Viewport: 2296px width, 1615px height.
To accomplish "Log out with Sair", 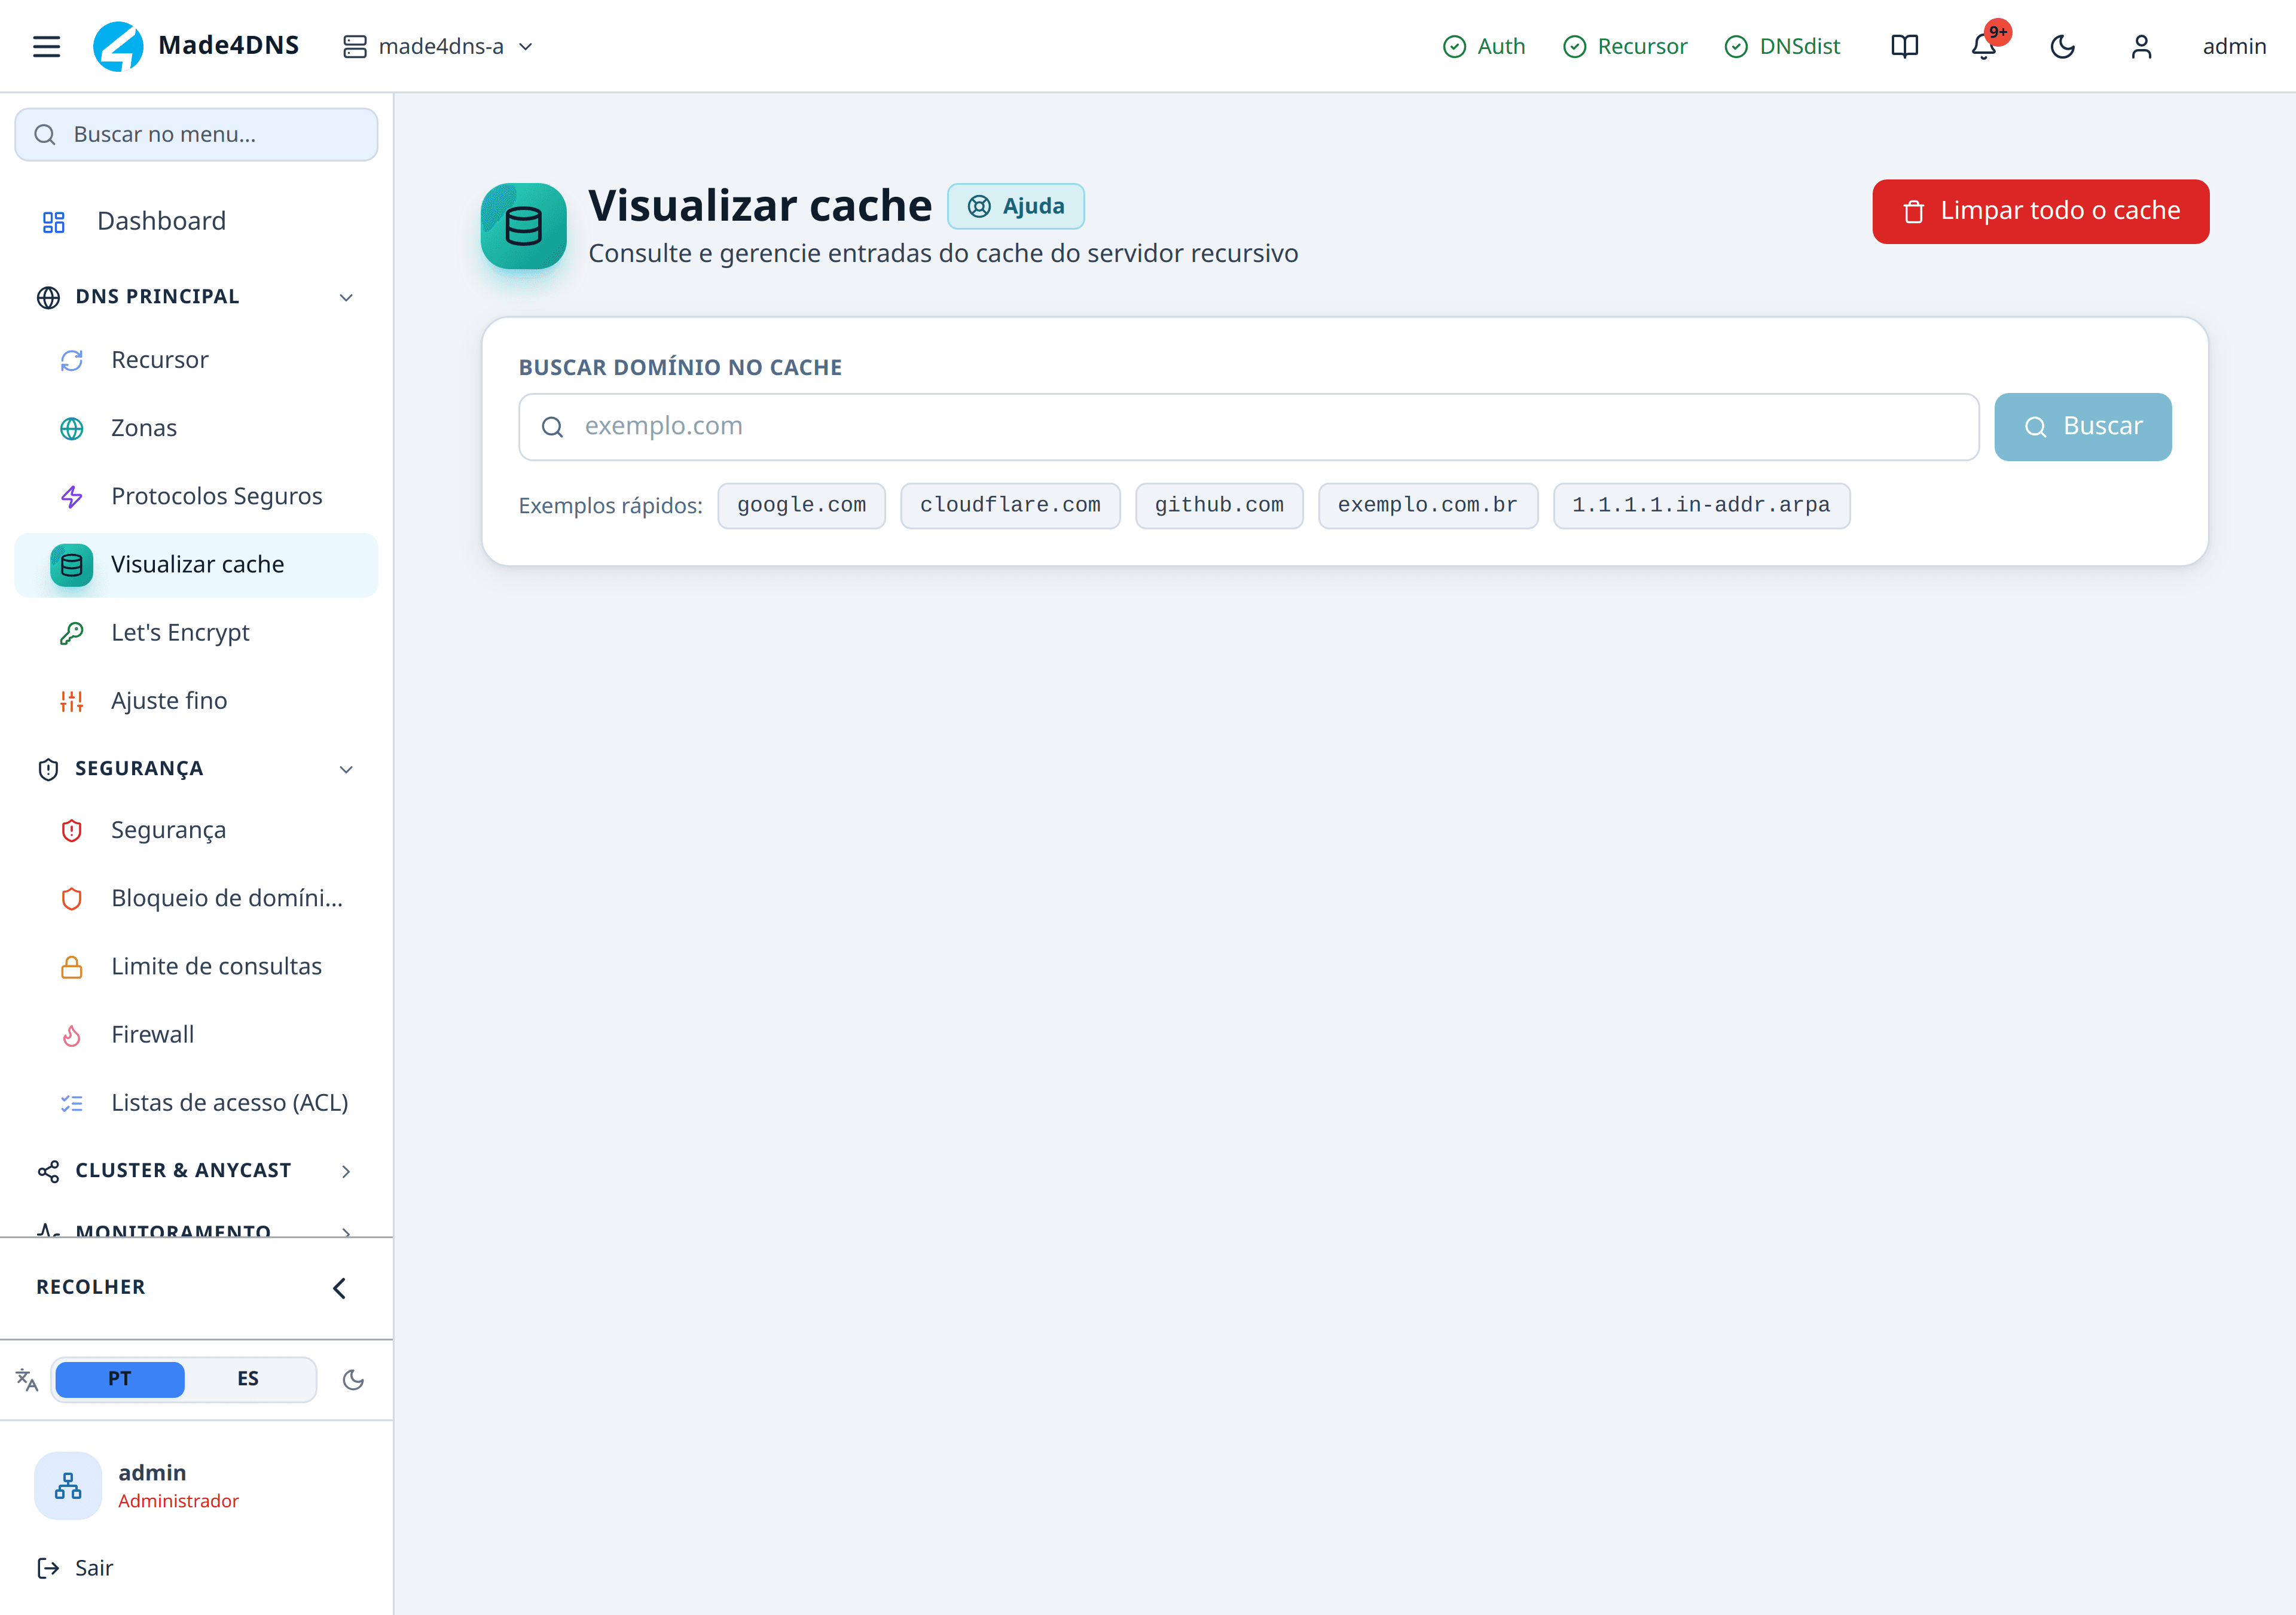I will pyautogui.click(x=75, y=1568).
